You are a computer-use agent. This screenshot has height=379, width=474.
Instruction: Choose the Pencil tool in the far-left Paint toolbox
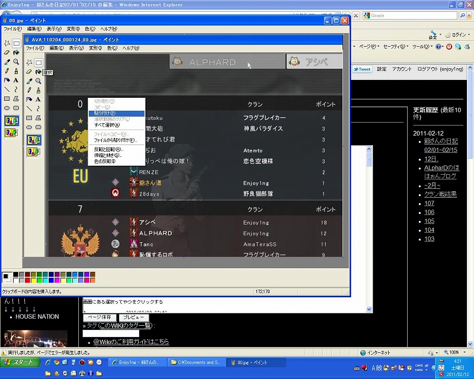tap(7, 71)
